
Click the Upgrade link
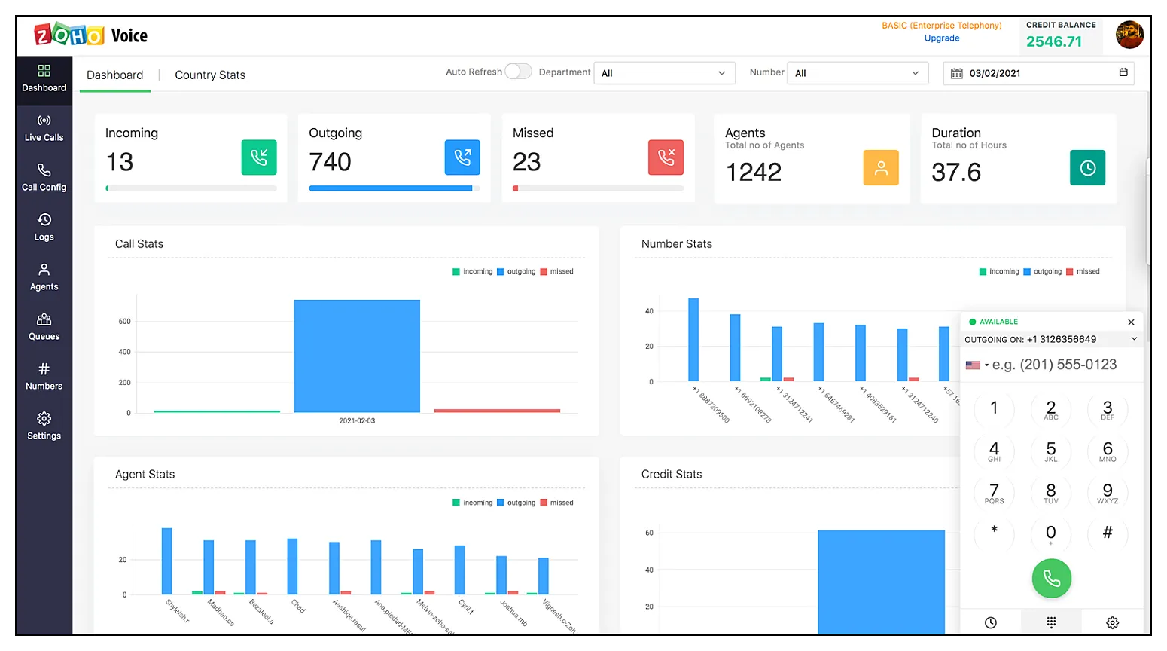pyautogui.click(x=941, y=38)
